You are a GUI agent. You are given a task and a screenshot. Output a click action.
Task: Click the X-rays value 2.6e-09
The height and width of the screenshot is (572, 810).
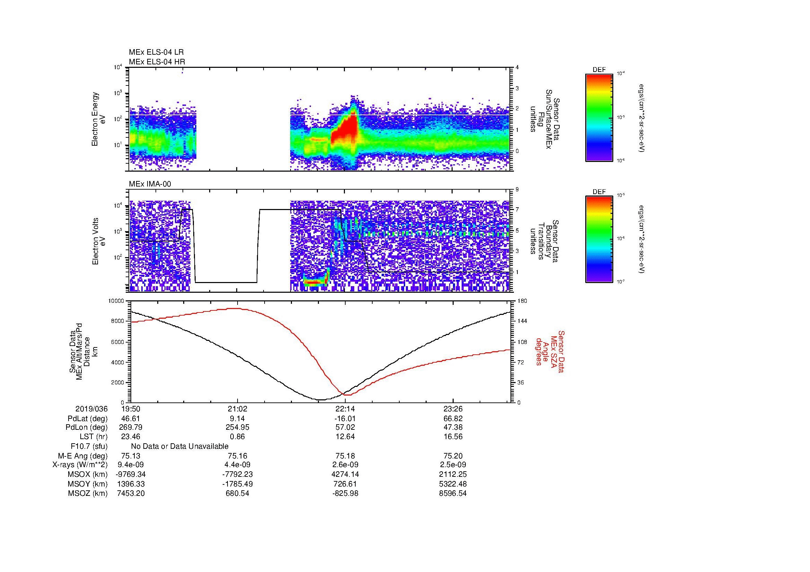[345, 465]
